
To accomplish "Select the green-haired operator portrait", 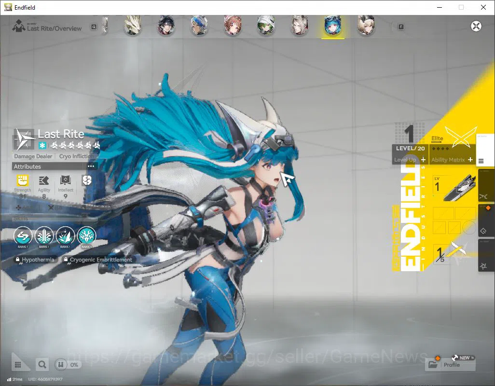I will click(x=266, y=26).
